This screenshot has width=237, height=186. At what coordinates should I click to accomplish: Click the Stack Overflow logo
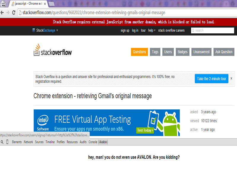[53, 50]
